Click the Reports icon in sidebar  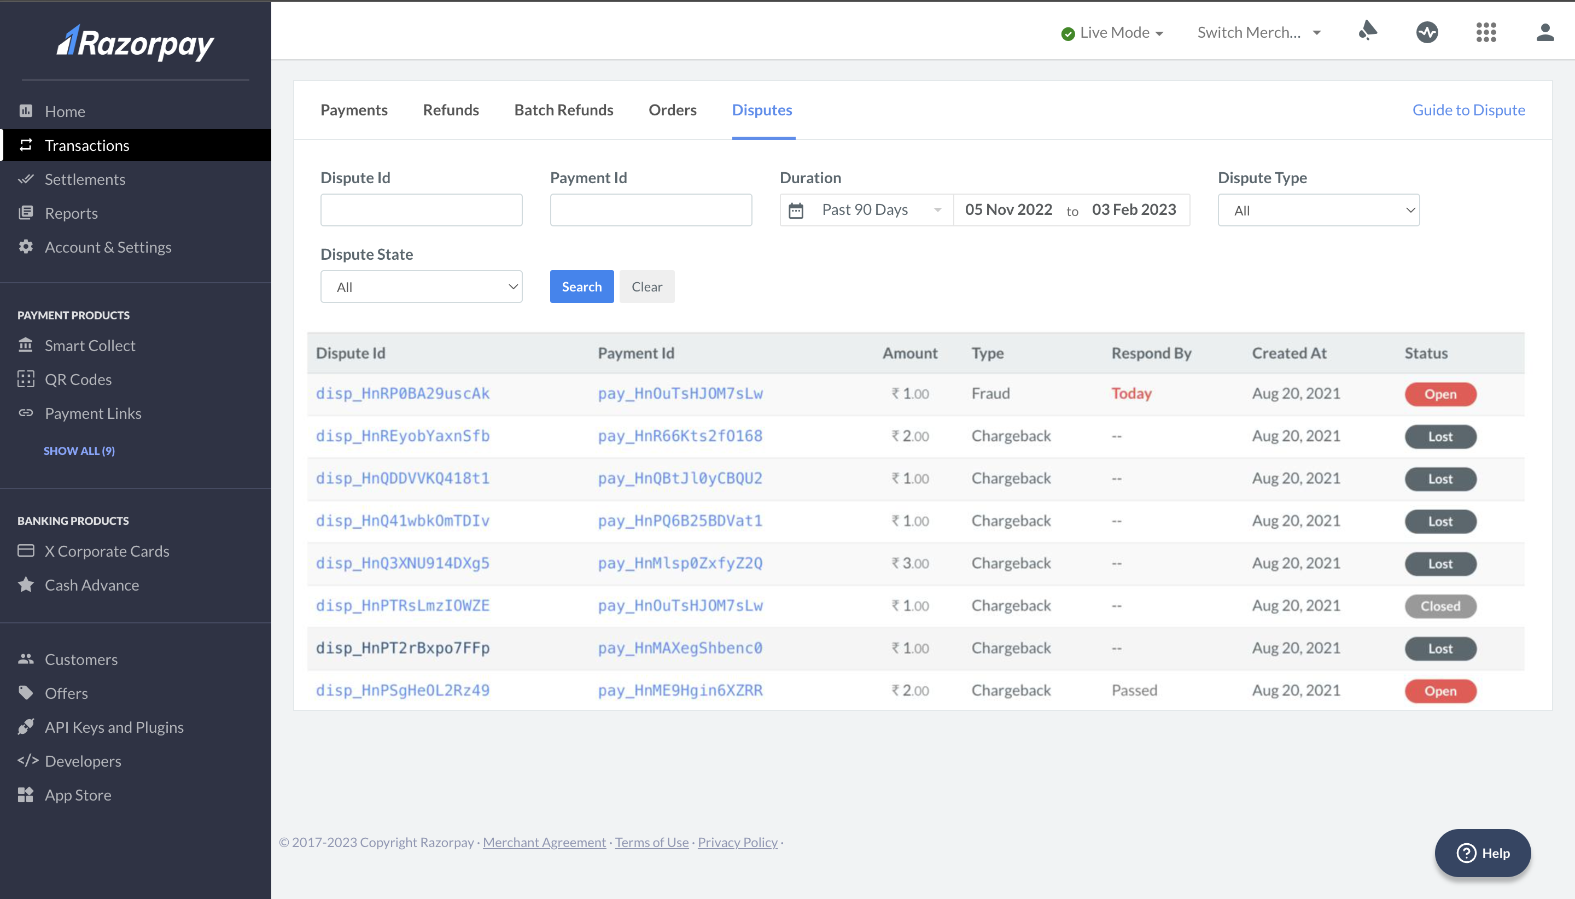[25, 212]
